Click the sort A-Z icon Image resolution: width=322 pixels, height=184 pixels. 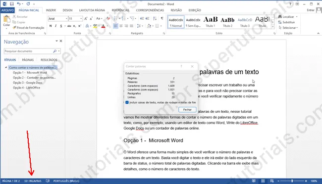click(x=155, y=18)
